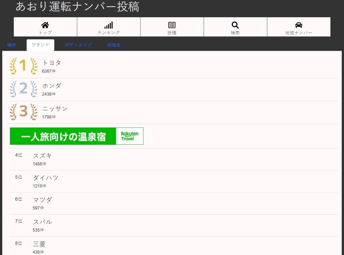The image size is (344, 255).
Task: Select the ブランド tab
Action: pyautogui.click(x=40, y=45)
